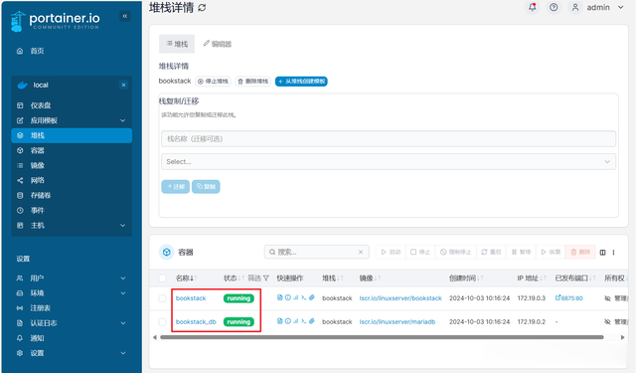This screenshot has height=373, width=636.
Task: Open the three-dot menu of the containers table
Action: pos(614,253)
